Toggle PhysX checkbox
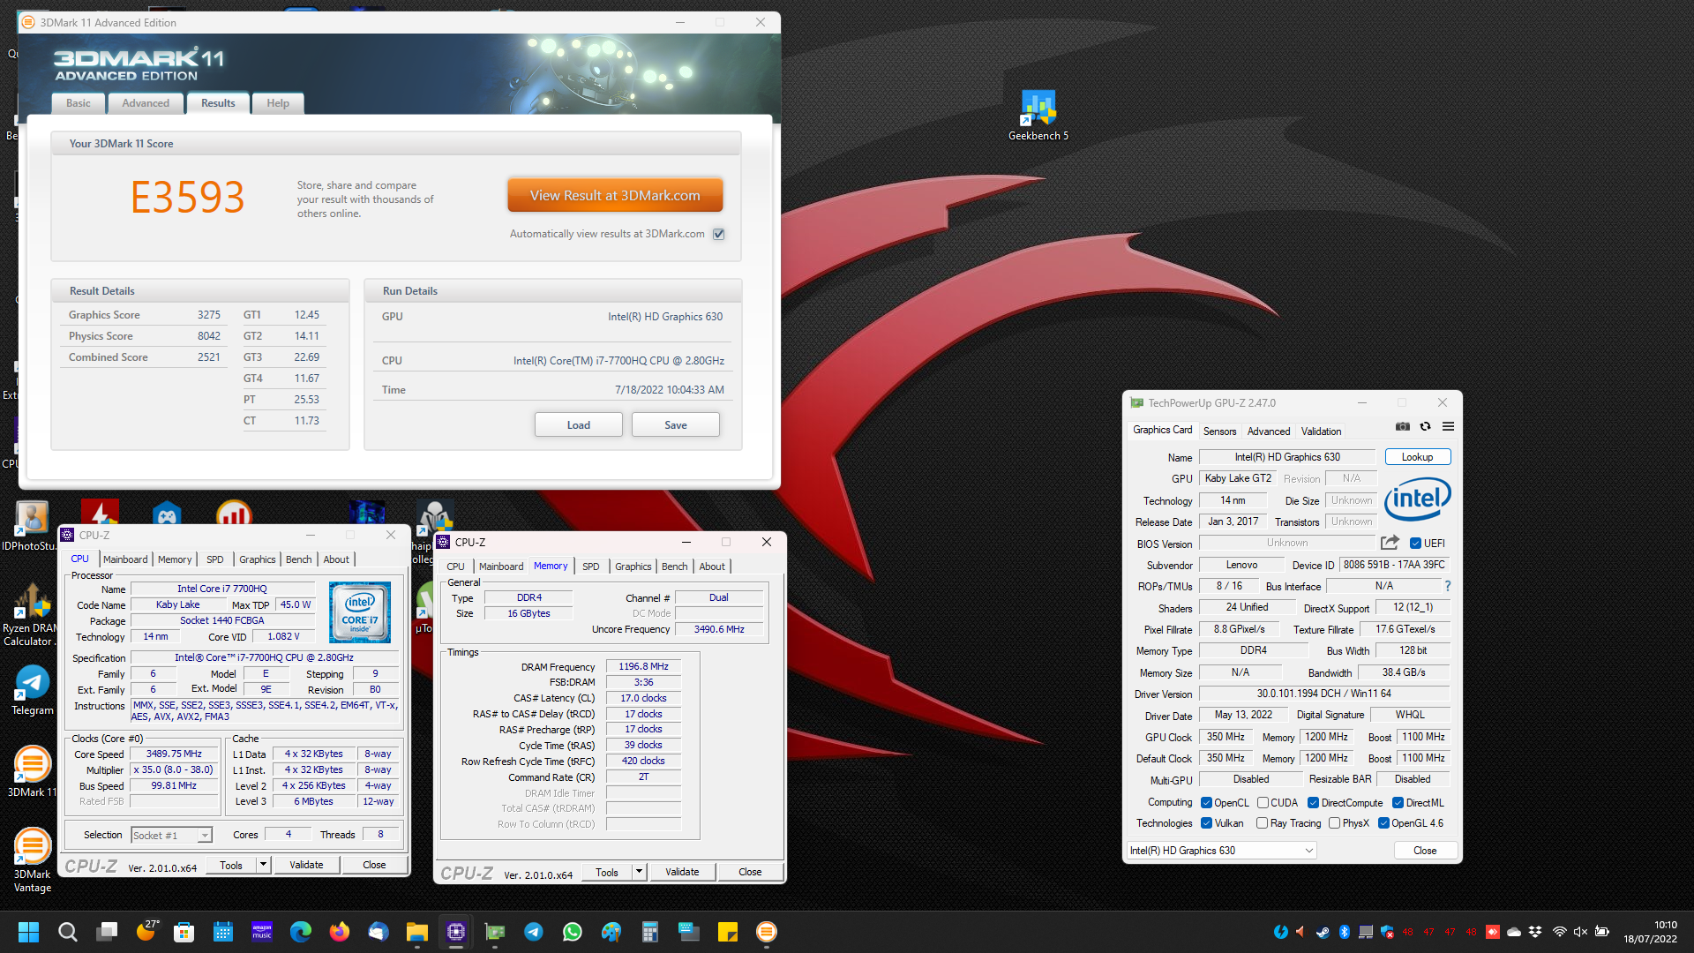 (1335, 823)
